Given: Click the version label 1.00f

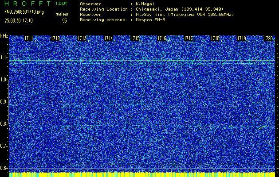Looking at the screenshot, I should click(x=61, y=4).
